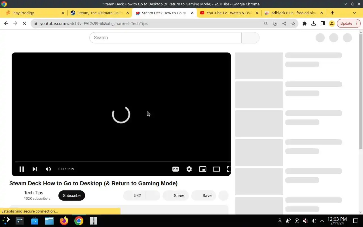
Task: Switch to the Adblock Plus tab
Action: click(294, 13)
